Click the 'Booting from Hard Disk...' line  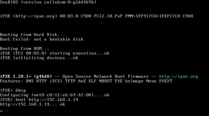coord(33,35)
